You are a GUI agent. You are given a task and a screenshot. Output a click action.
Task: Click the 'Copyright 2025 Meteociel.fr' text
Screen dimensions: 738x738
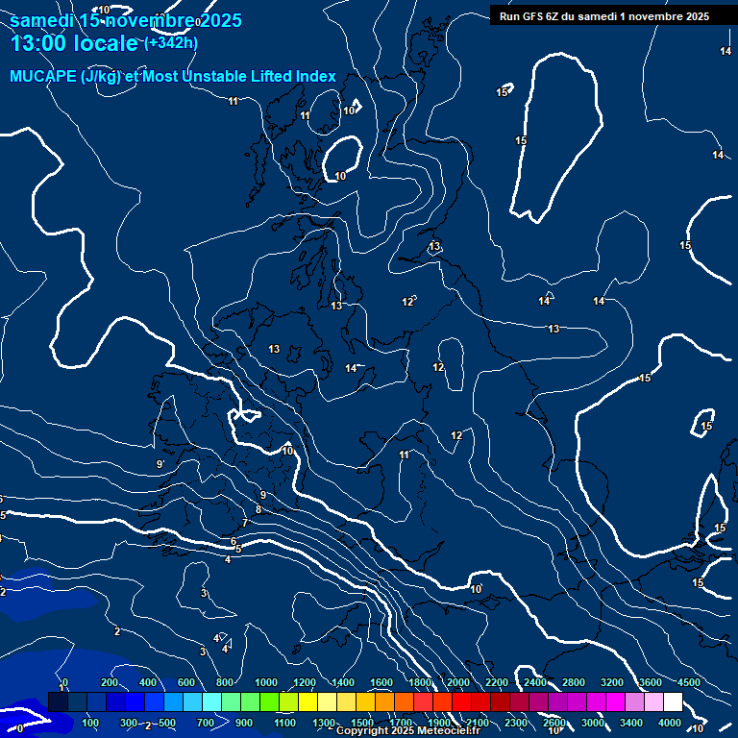[x=408, y=730]
